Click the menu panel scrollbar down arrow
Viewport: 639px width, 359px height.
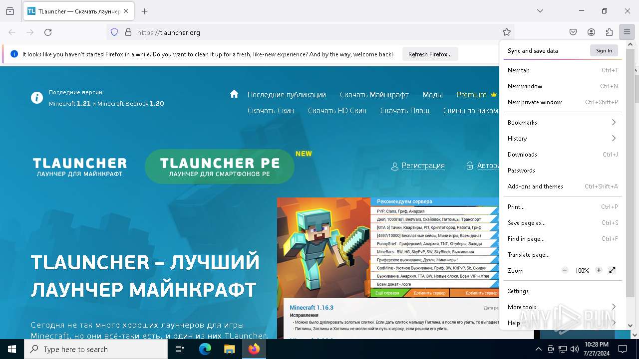click(x=630, y=325)
